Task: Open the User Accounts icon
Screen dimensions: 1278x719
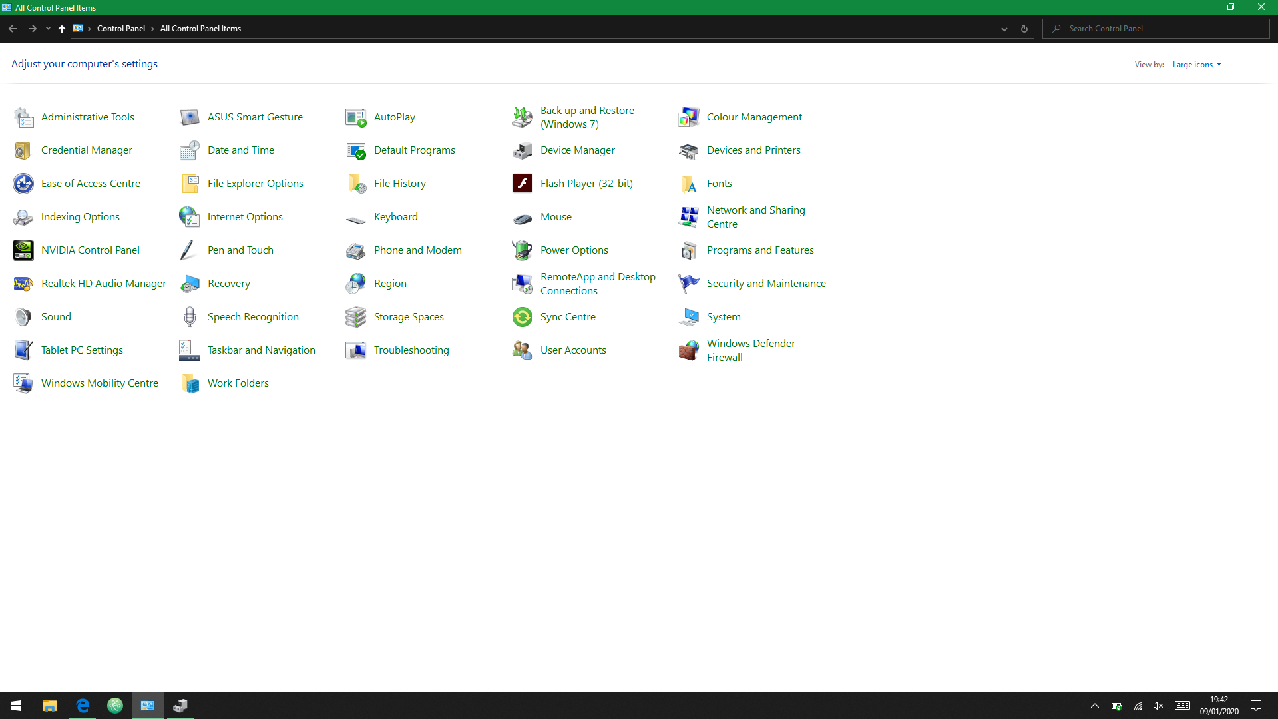Action: (523, 350)
